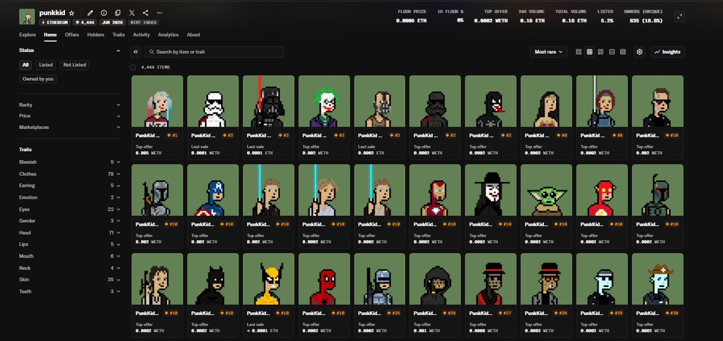Viewport: 723px width, 341px height.
Task: Select the compact grid view icon
Action: point(589,52)
